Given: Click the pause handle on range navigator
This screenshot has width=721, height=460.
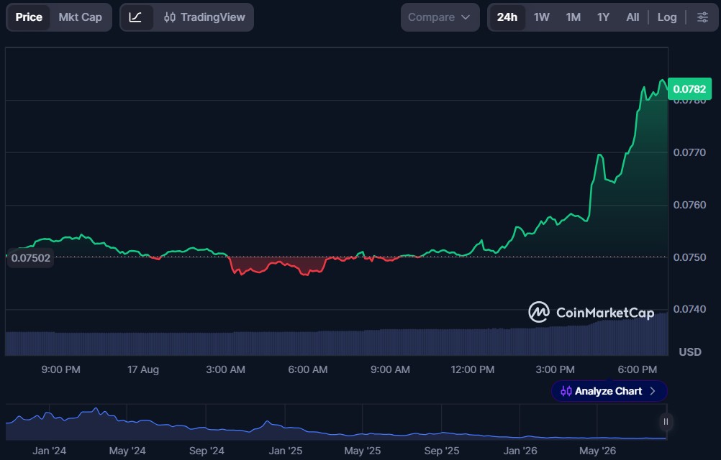Looking at the screenshot, I should (x=666, y=421).
